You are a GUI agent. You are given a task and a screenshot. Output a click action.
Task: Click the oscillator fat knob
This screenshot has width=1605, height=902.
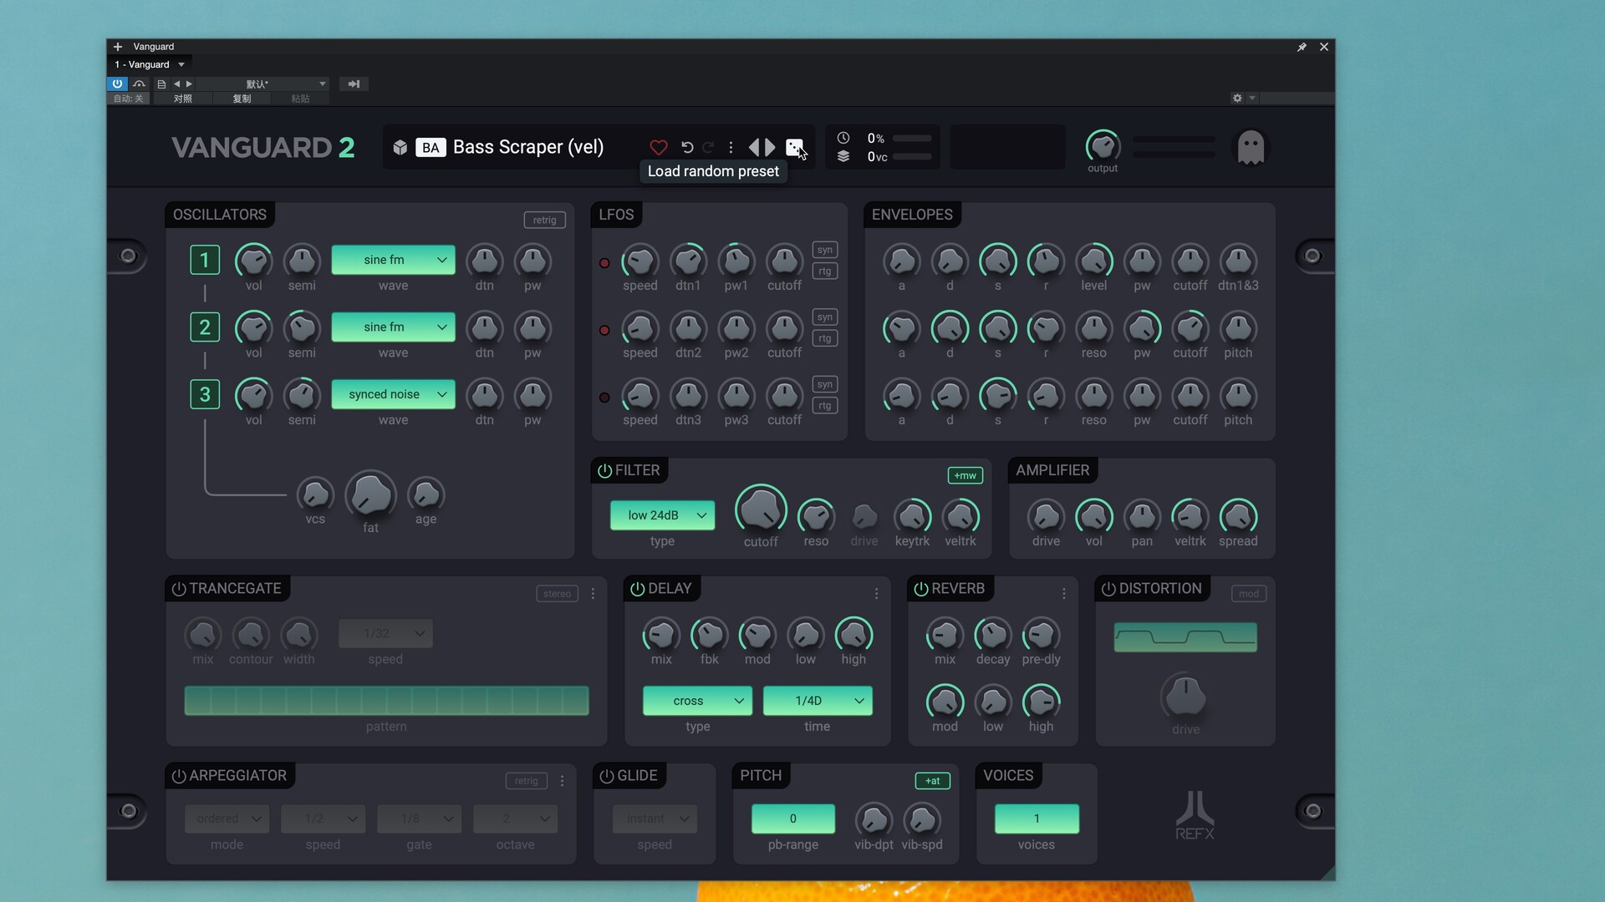[x=370, y=495]
